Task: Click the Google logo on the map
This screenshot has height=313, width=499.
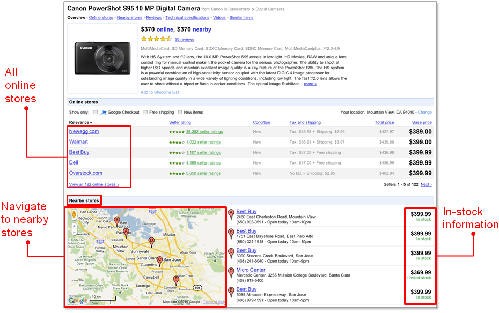Action: coord(78,300)
